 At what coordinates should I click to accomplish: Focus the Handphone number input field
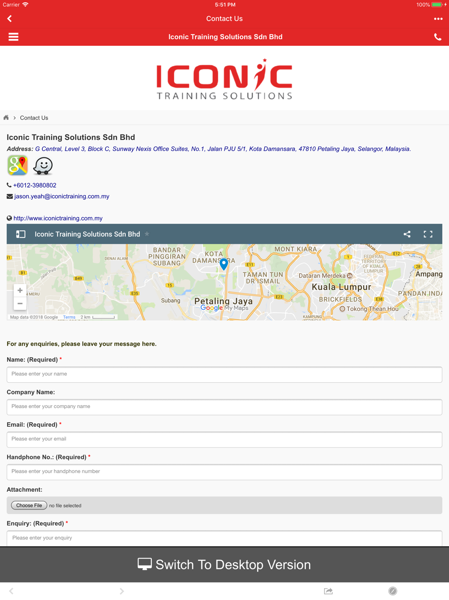point(224,472)
